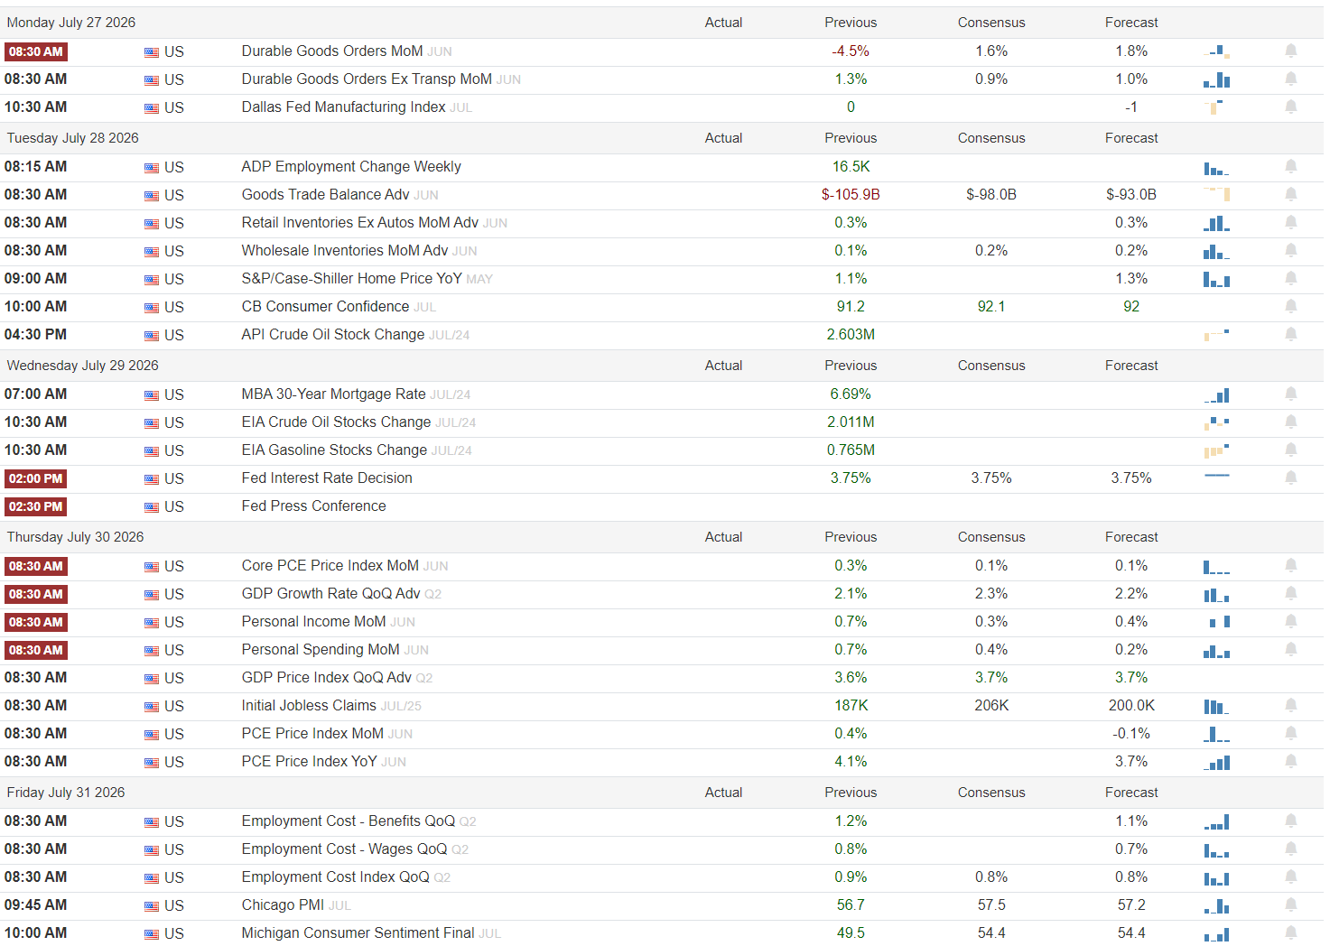Screen dimensions: 1330x946
Task: Set alert bell for CB Consumer Confidence
Action: tap(1291, 307)
